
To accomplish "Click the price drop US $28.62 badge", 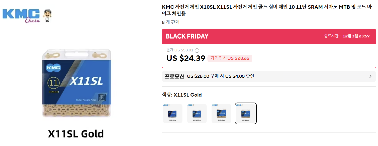I will click(x=230, y=58).
